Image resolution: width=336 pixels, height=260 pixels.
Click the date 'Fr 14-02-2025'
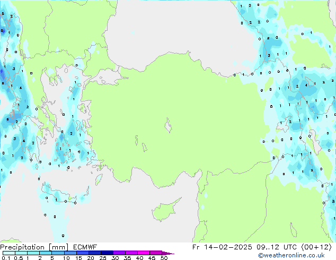click(222, 247)
